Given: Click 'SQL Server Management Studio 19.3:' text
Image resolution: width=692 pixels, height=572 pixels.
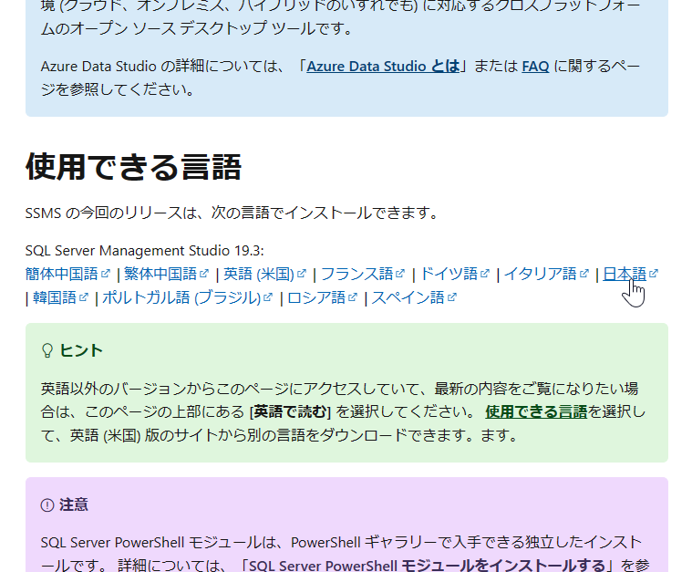Looking at the screenshot, I should pos(144,251).
